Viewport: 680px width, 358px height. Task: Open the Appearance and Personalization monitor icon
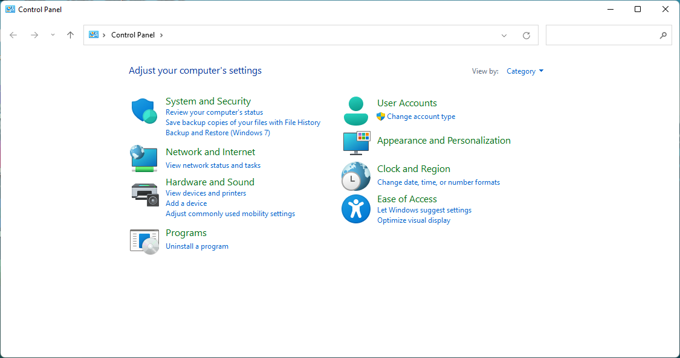tap(357, 143)
